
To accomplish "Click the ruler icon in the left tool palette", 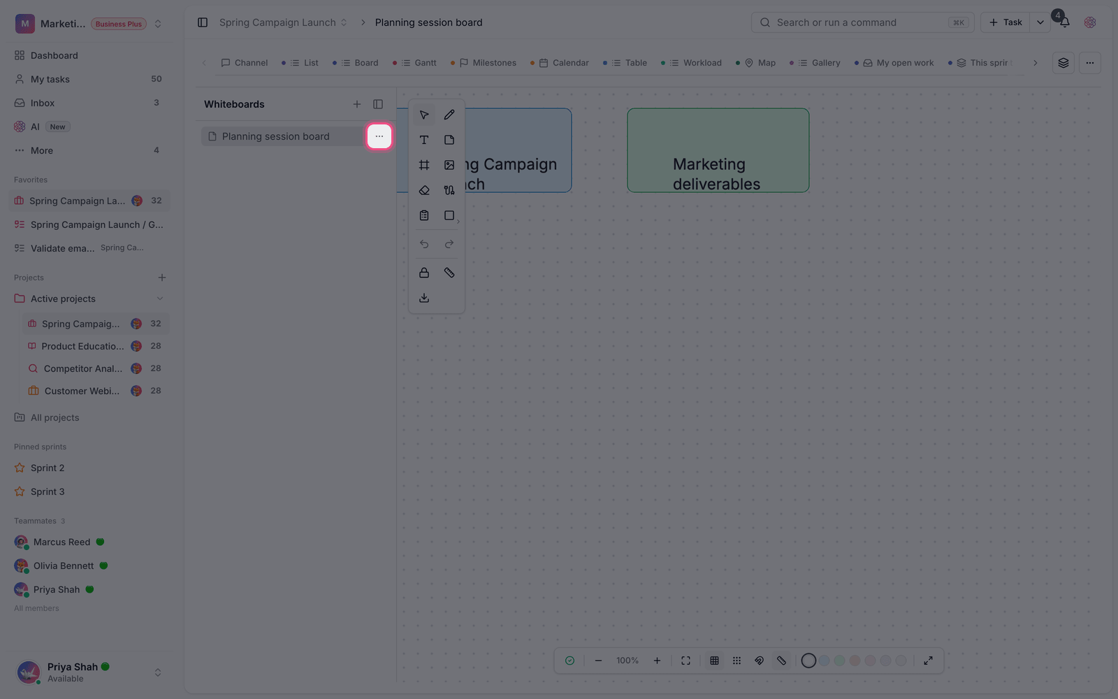I will pos(449,273).
